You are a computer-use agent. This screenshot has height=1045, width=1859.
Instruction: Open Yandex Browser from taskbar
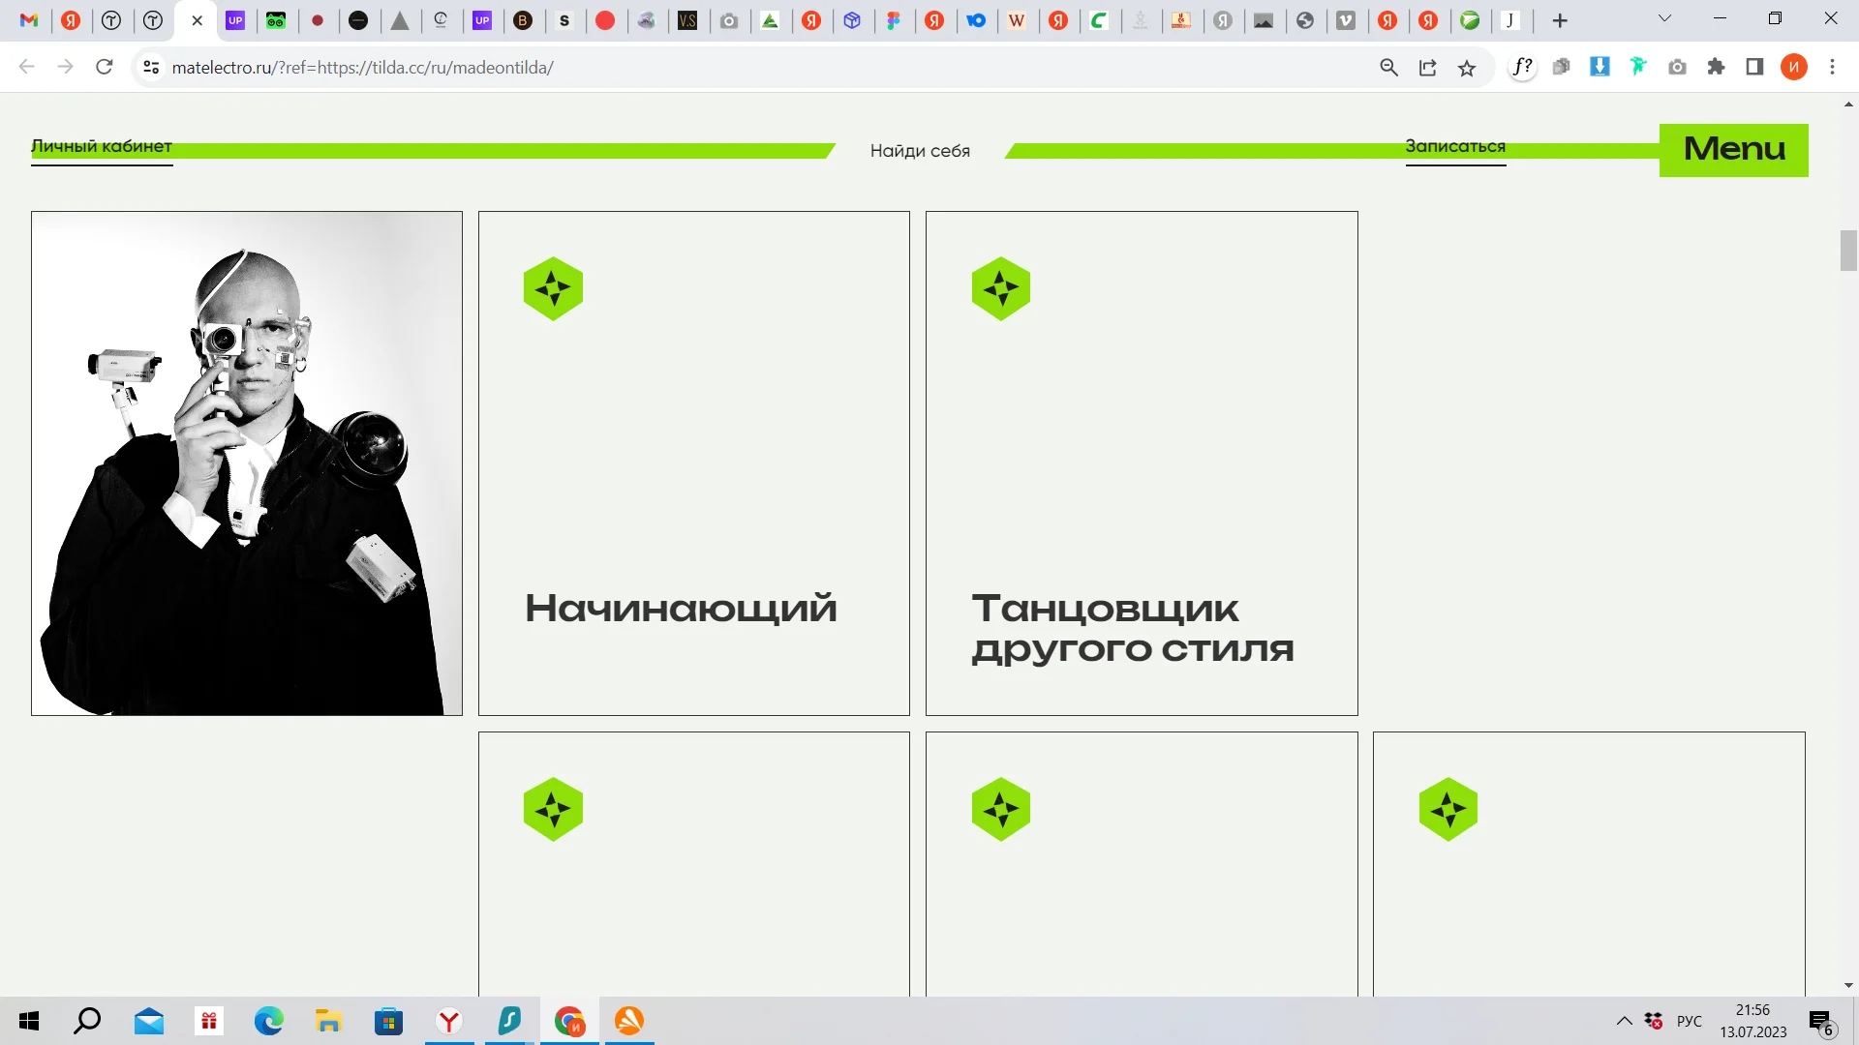pyautogui.click(x=449, y=1021)
